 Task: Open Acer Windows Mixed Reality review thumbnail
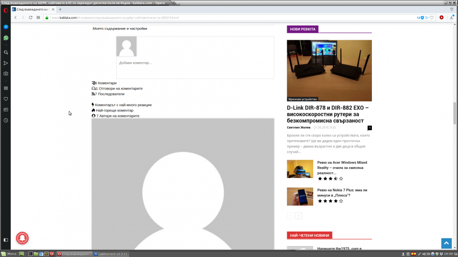(x=300, y=169)
